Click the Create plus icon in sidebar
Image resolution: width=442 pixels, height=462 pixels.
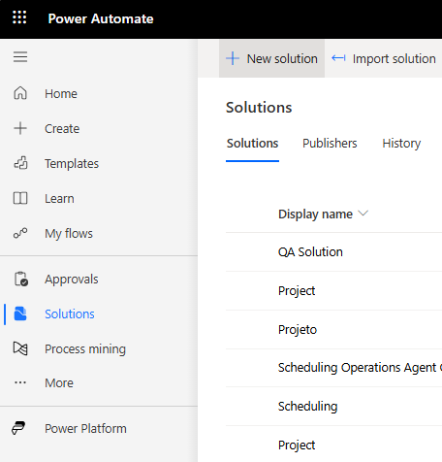tap(20, 128)
